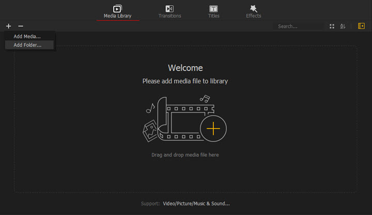The width and height of the screenshot is (372, 215).
Task: Switch to grid thumbnail view icon
Action: point(332,26)
